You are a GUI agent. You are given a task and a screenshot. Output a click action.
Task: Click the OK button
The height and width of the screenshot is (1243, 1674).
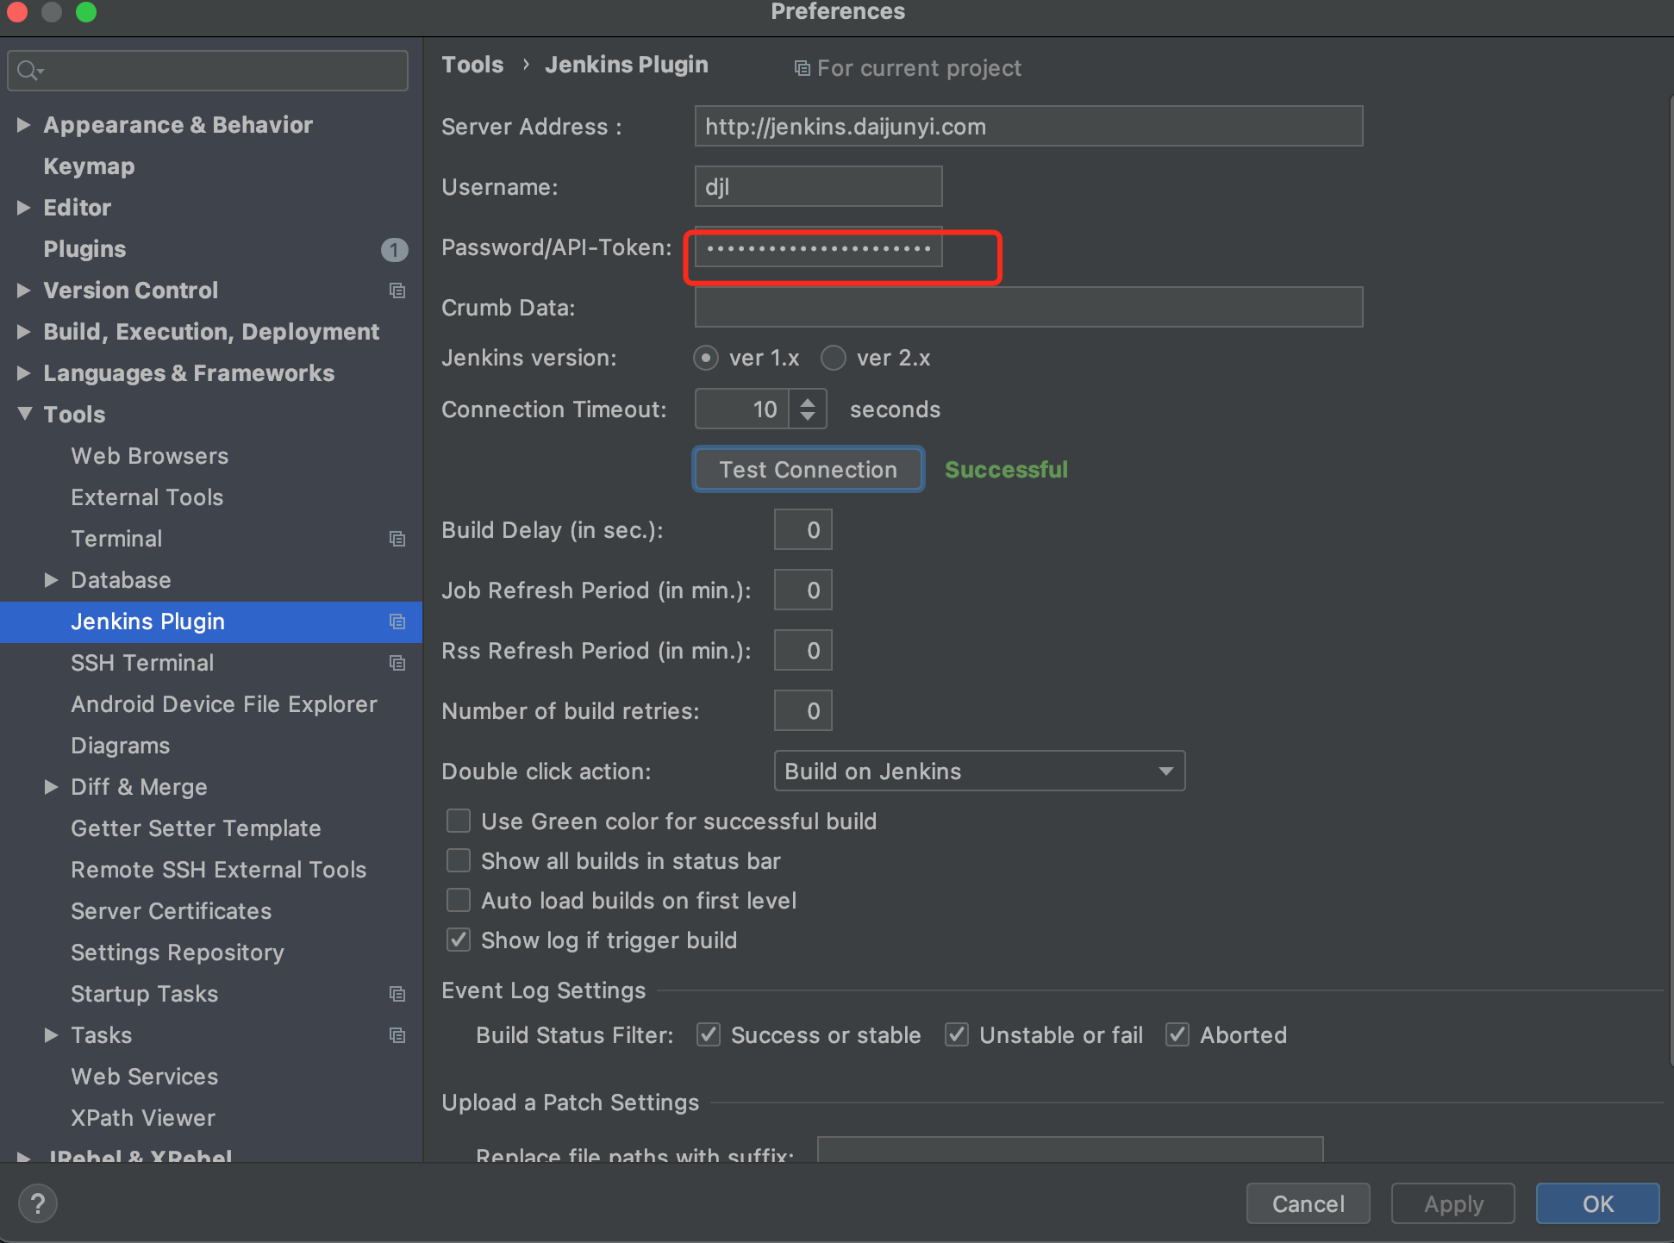click(x=1598, y=1203)
